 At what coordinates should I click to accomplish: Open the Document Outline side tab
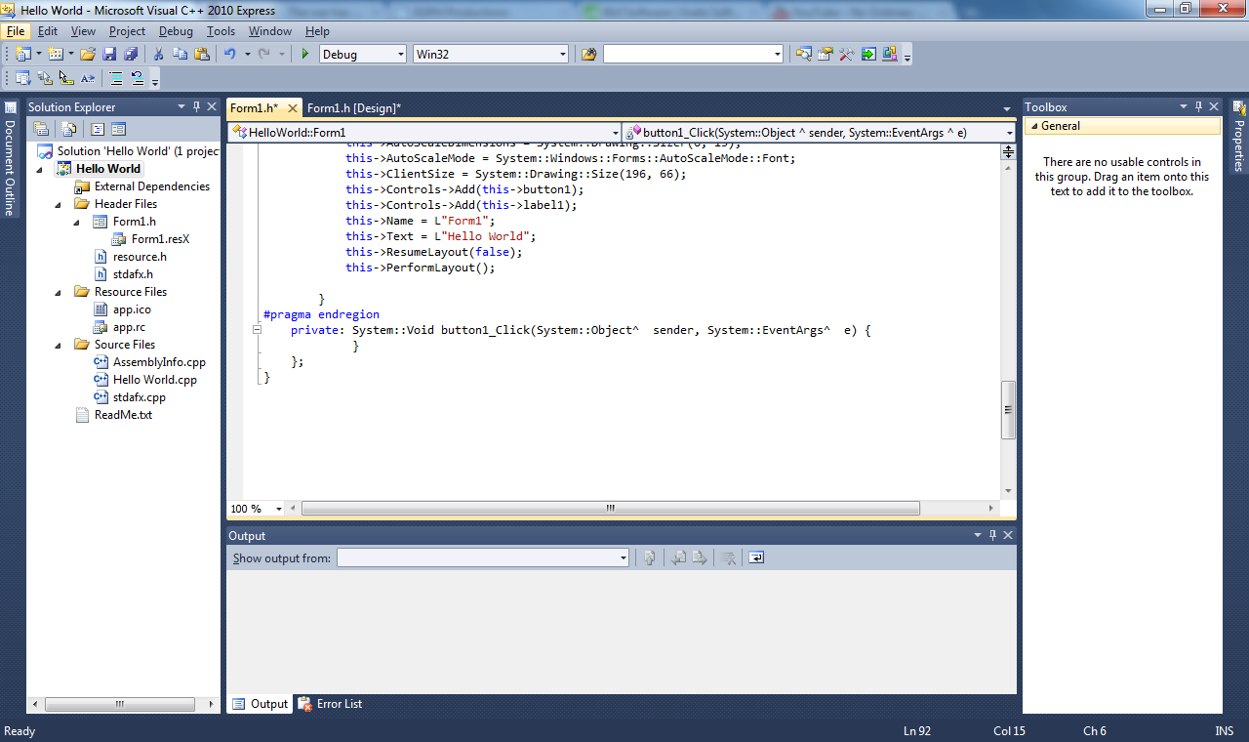(10, 157)
